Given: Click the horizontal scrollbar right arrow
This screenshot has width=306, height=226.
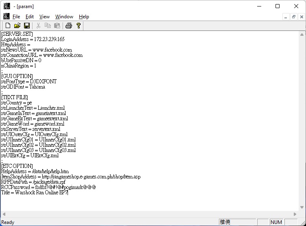Looking at the screenshot, I should pyautogui.click(x=296, y=214).
